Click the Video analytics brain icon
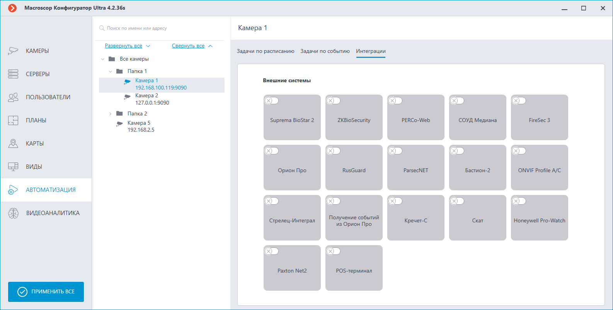The width and height of the screenshot is (613, 310). tap(13, 213)
